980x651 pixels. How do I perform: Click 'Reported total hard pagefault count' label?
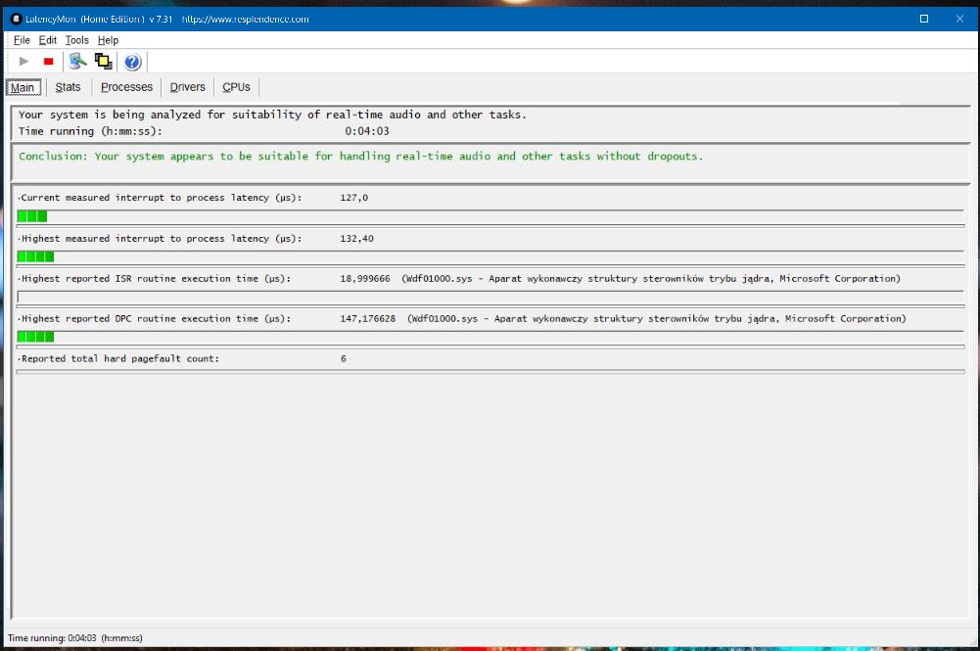point(120,358)
